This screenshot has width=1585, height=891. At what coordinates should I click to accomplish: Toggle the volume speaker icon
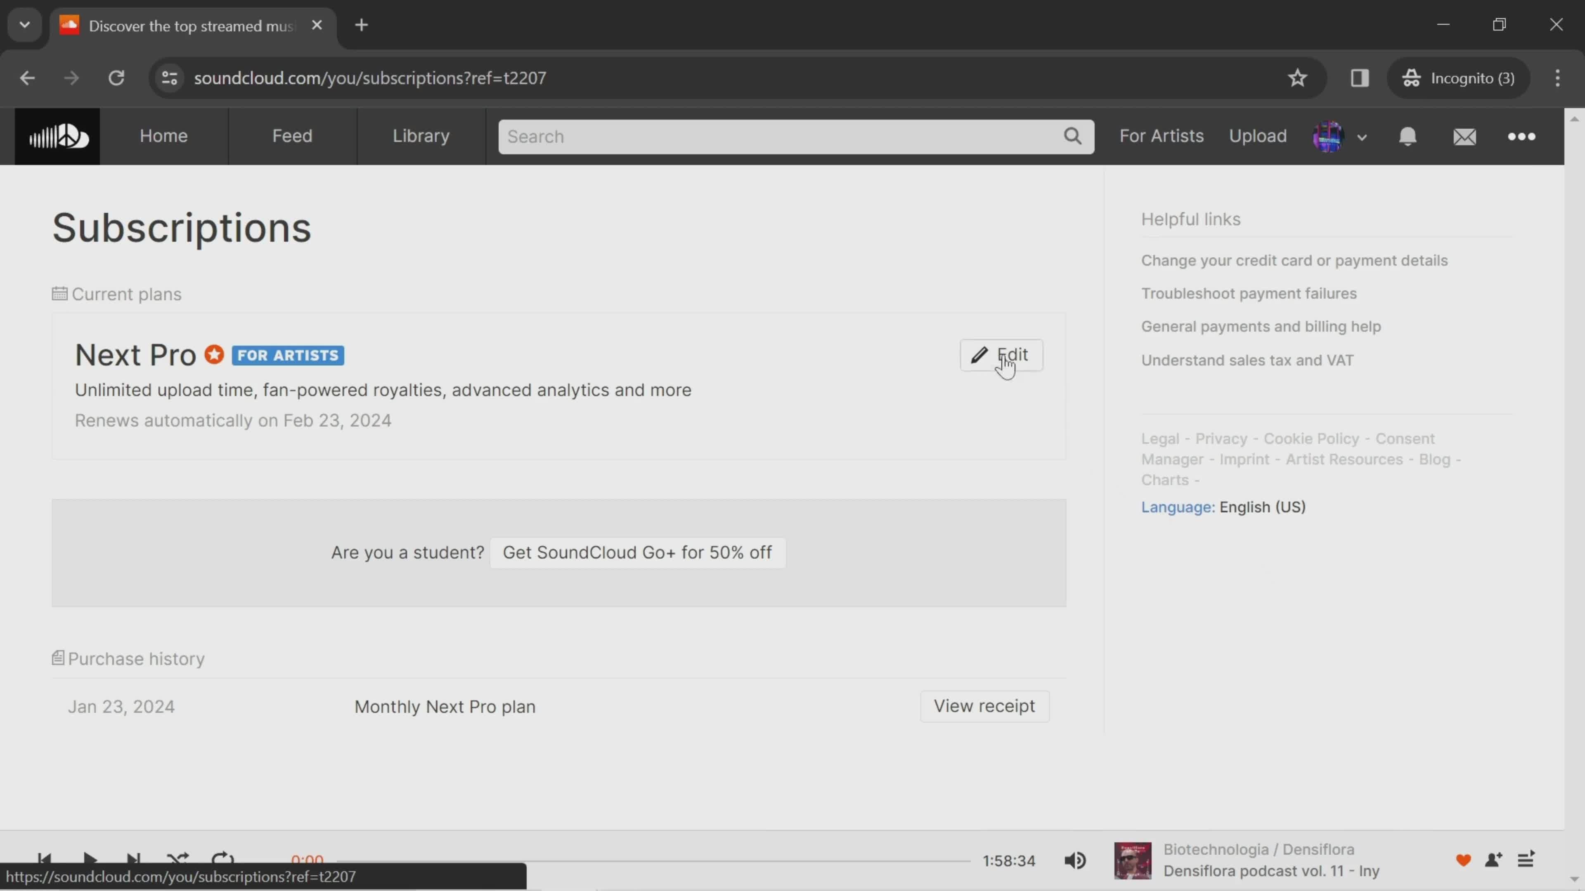[1075, 860]
